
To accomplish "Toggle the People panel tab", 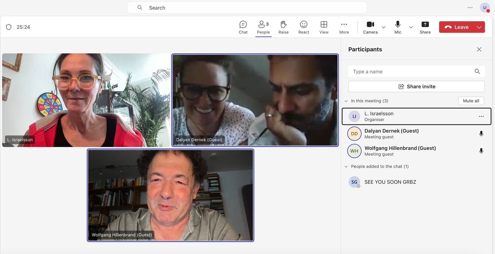I will [x=263, y=27].
